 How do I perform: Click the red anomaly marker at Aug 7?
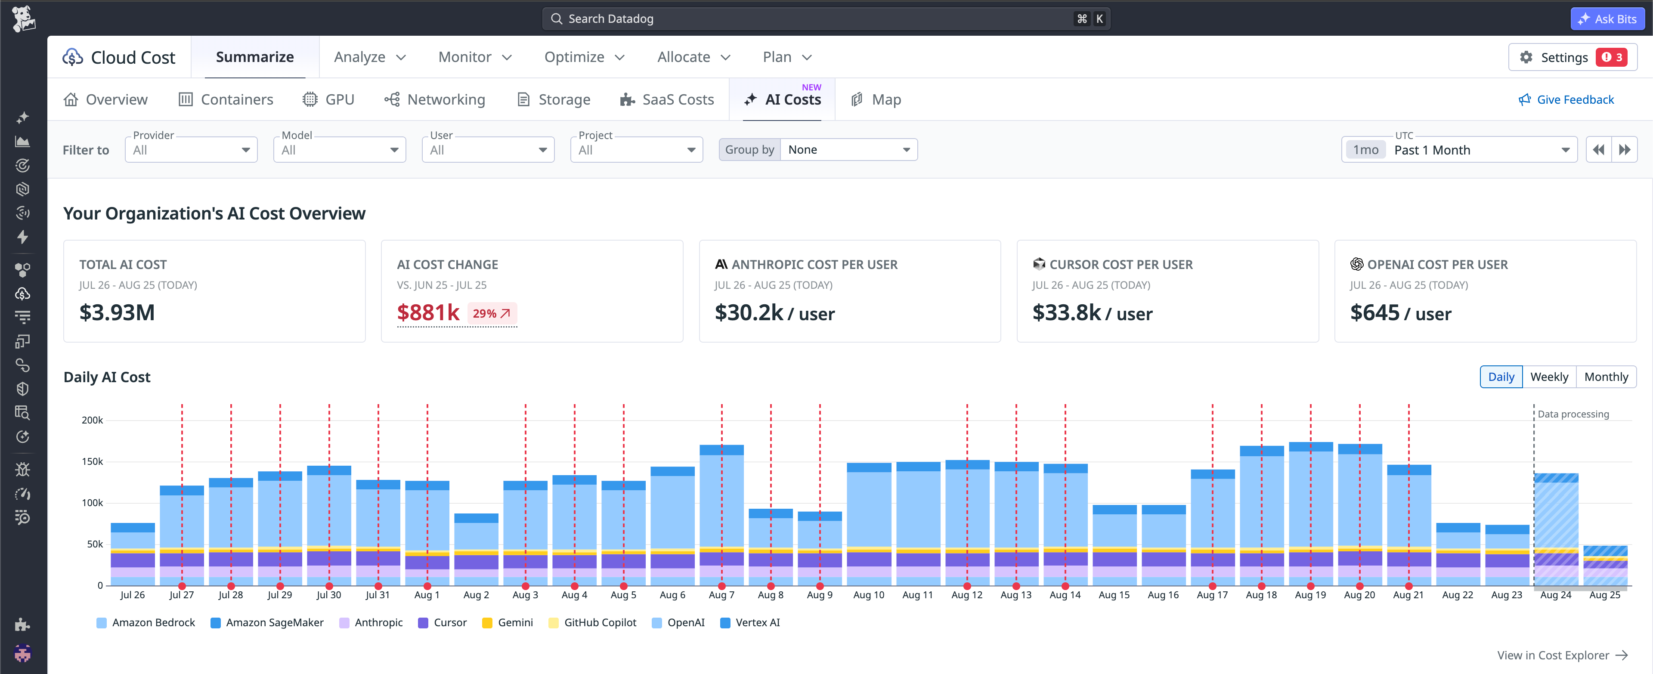[722, 586]
